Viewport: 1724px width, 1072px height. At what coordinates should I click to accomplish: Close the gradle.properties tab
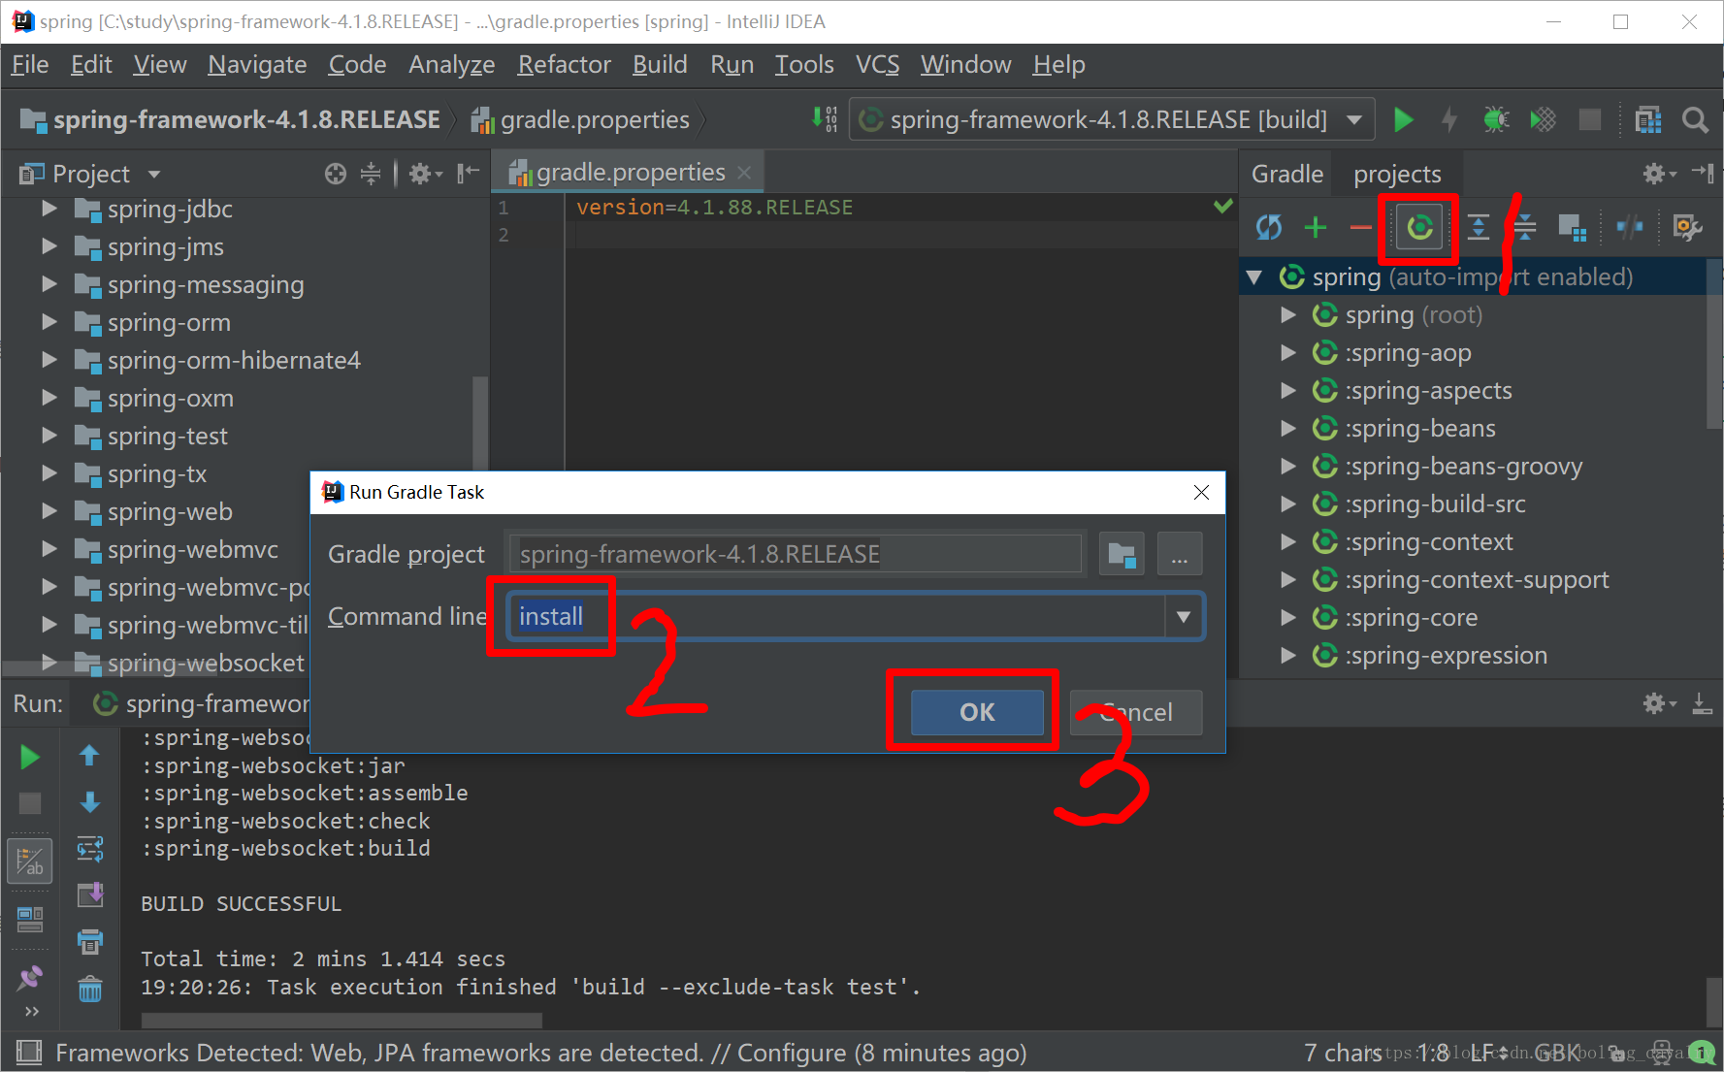(744, 173)
